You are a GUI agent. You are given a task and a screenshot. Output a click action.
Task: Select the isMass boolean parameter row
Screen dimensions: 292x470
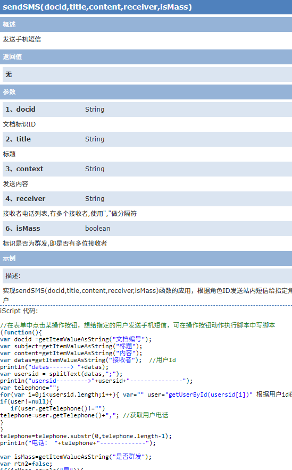click(x=147, y=229)
